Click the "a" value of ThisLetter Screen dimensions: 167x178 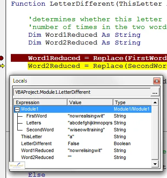[x=71, y=137]
